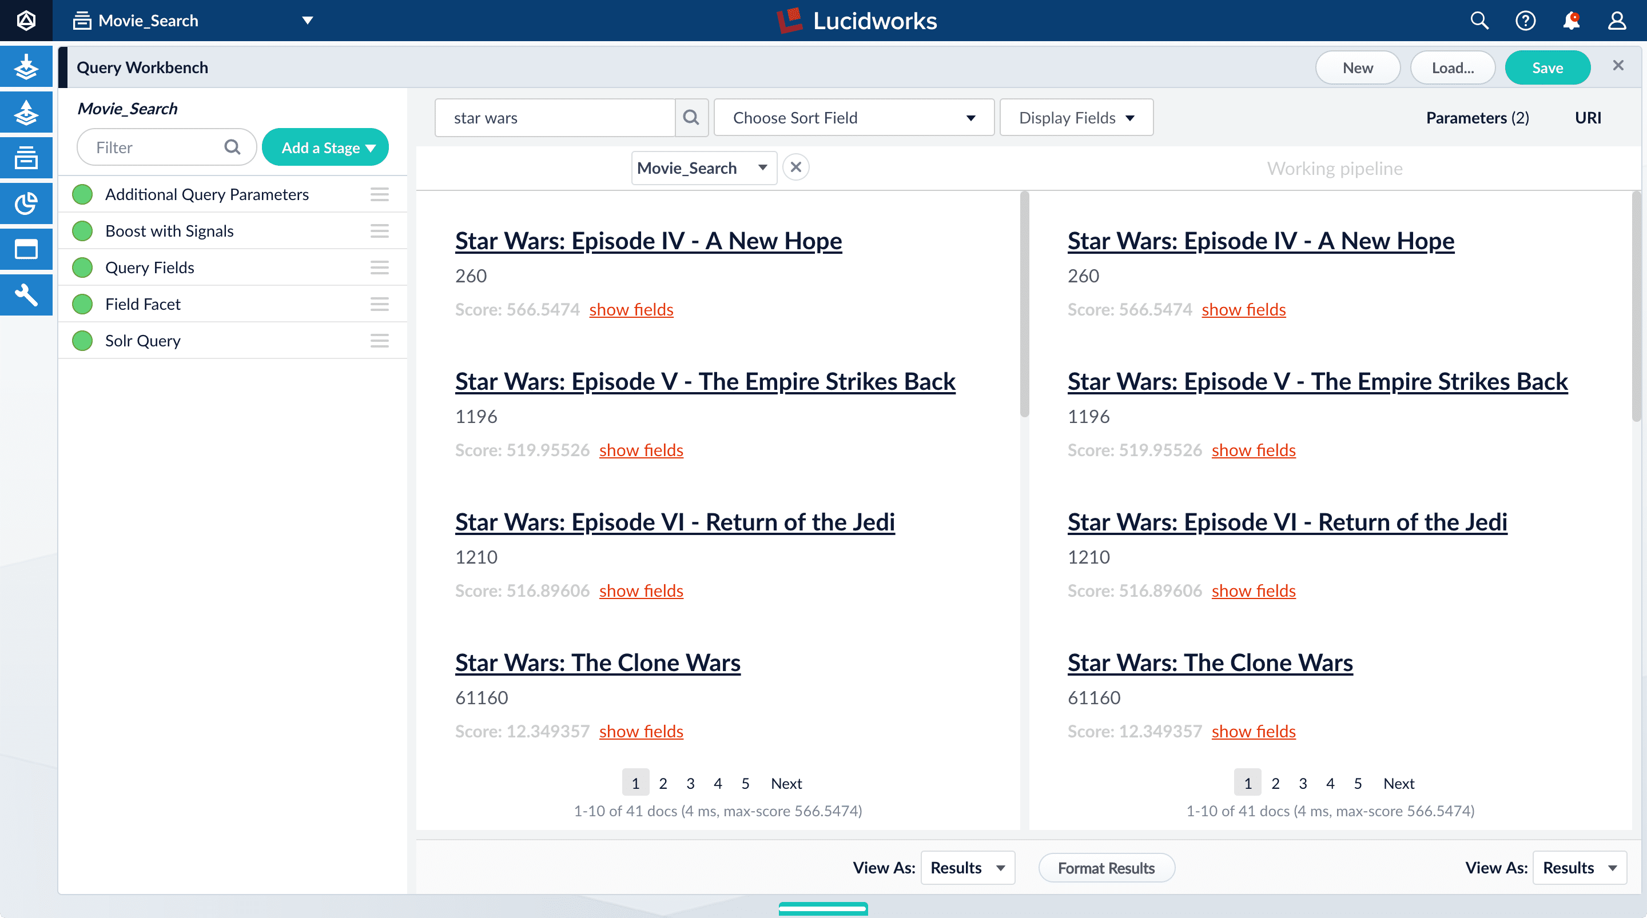
Task: Open the Querying sidebar icon
Action: (x=26, y=113)
